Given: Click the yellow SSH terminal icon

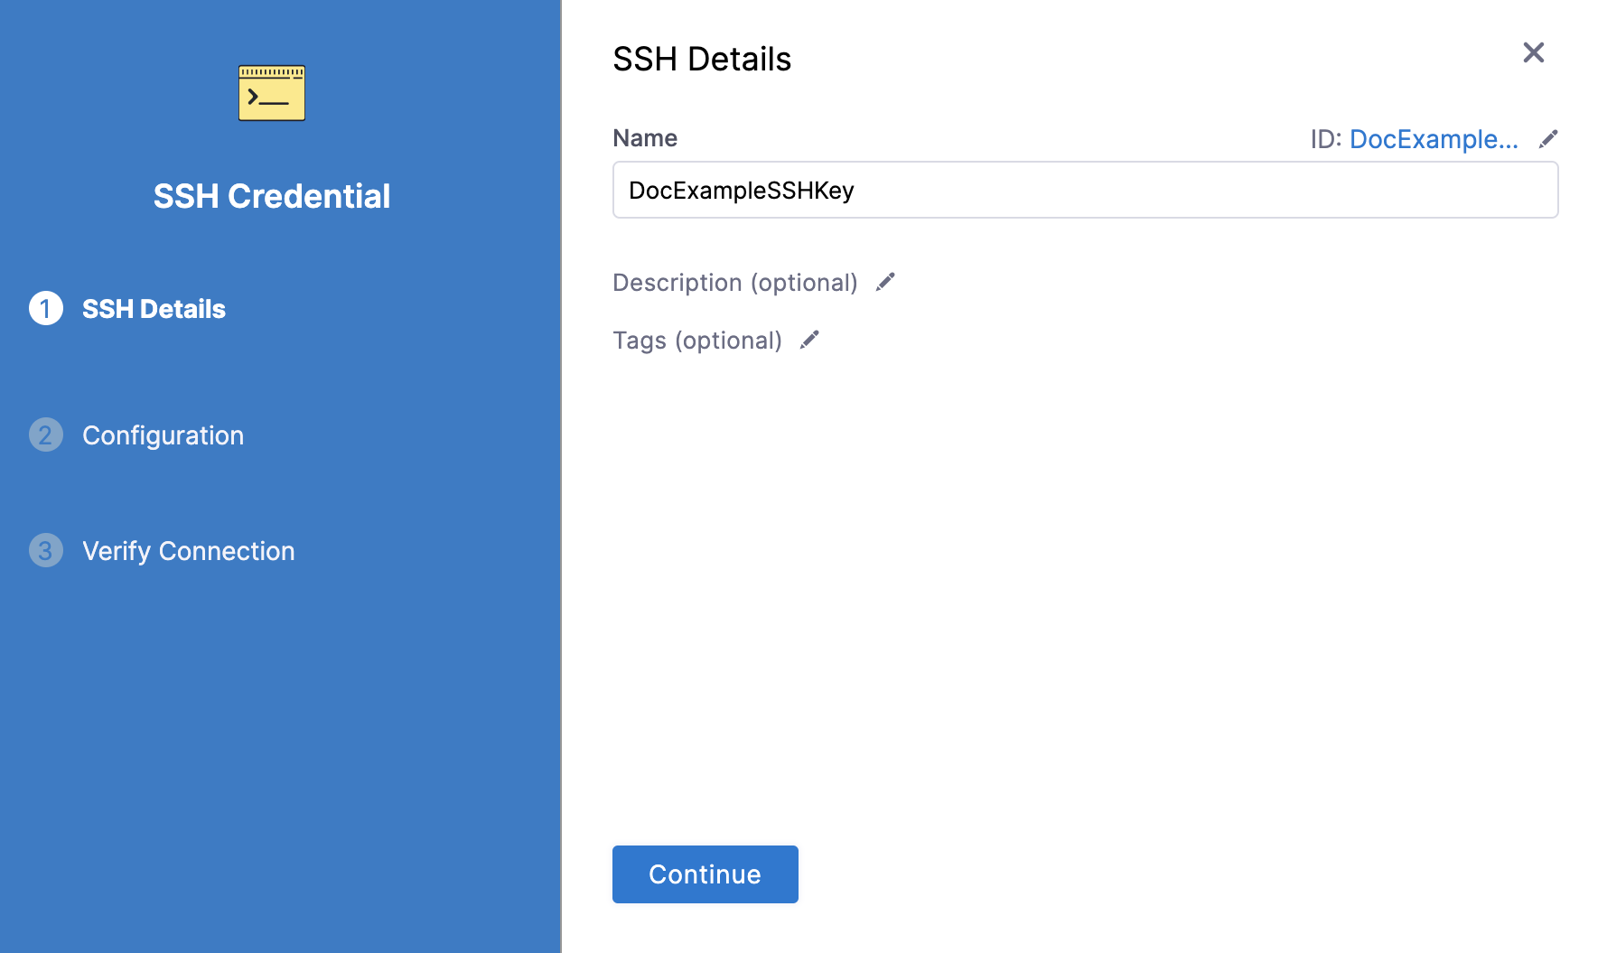Looking at the screenshot, I should click(272, 93).
